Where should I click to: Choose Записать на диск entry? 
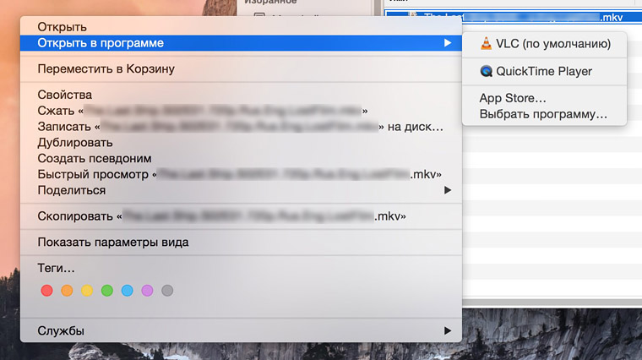click(241, 127)
